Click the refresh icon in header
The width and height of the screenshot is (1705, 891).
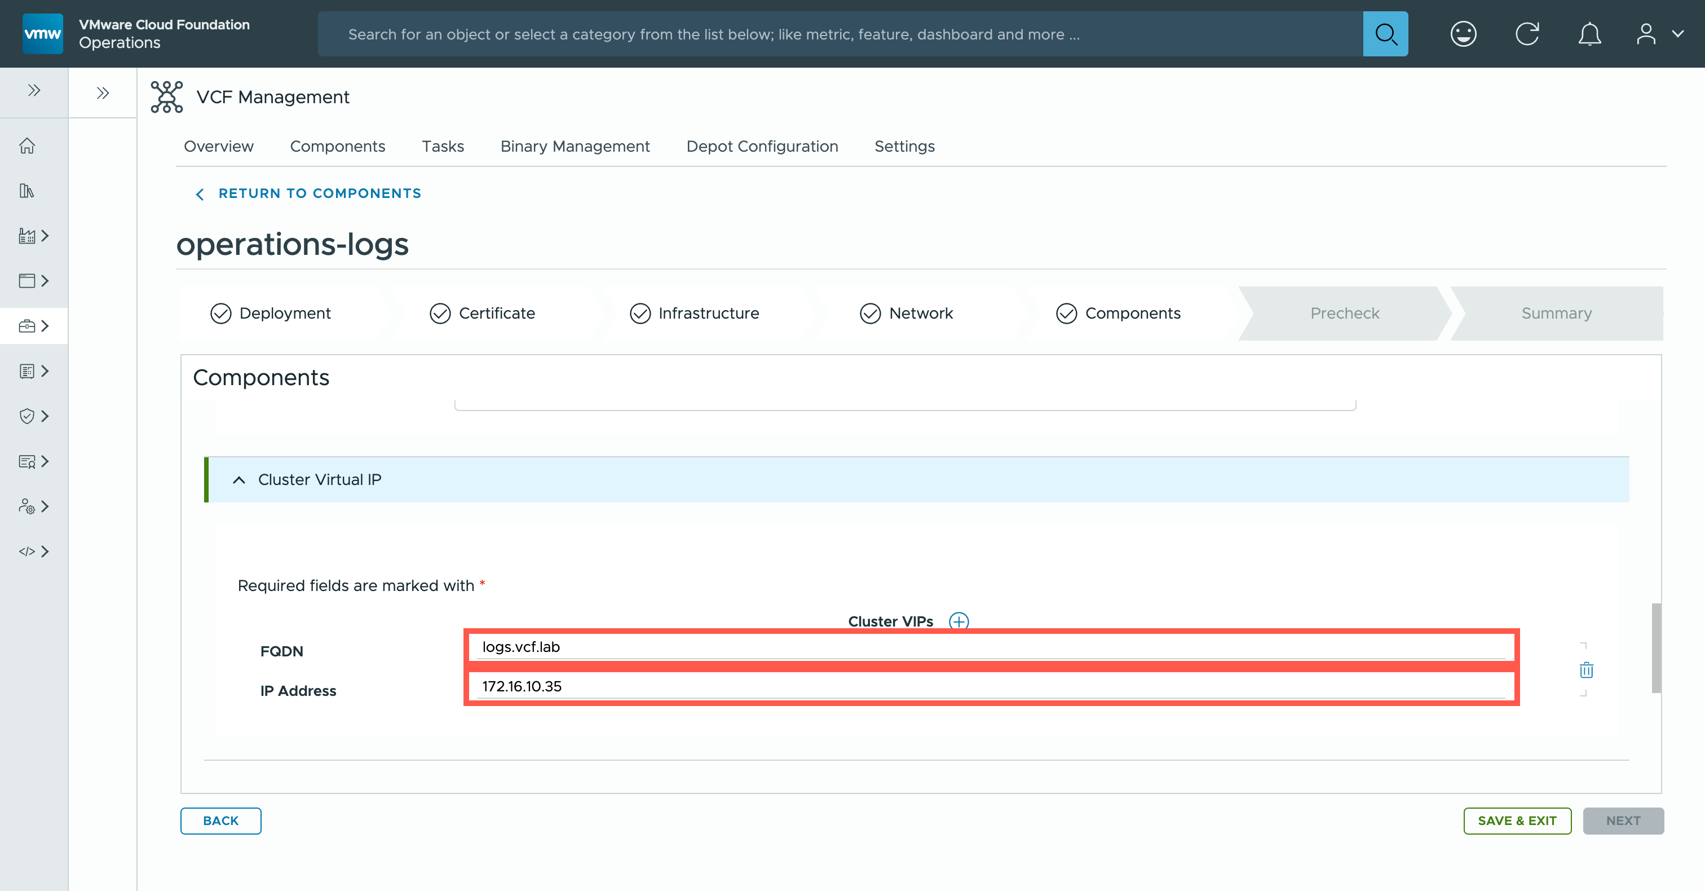(1527, 34)
